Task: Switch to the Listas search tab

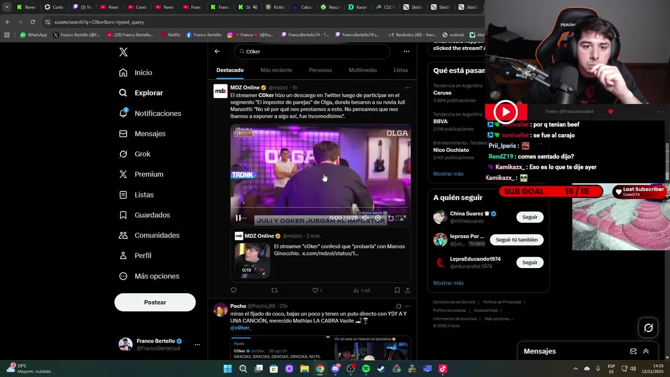Action: click(x=400, y=70)
